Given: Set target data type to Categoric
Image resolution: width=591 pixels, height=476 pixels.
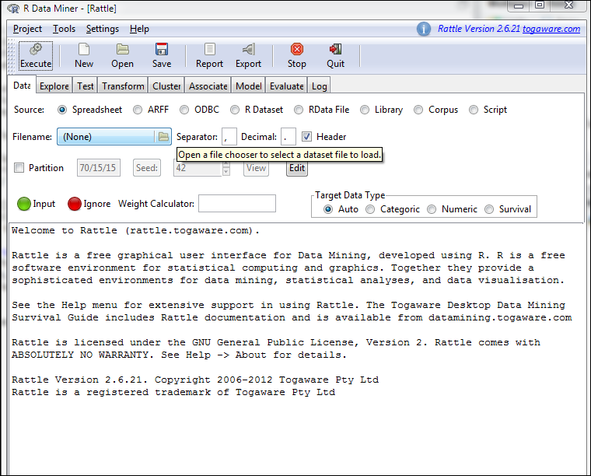Looking at the screenshot, I should (370, 209).
